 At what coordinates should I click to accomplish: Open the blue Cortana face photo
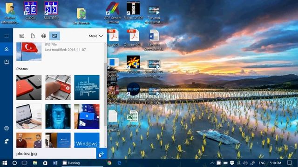tap(58, 116)
